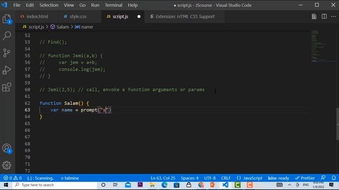339x190 pixels.
Task: Open the View menu
Action: click(69, 5)
